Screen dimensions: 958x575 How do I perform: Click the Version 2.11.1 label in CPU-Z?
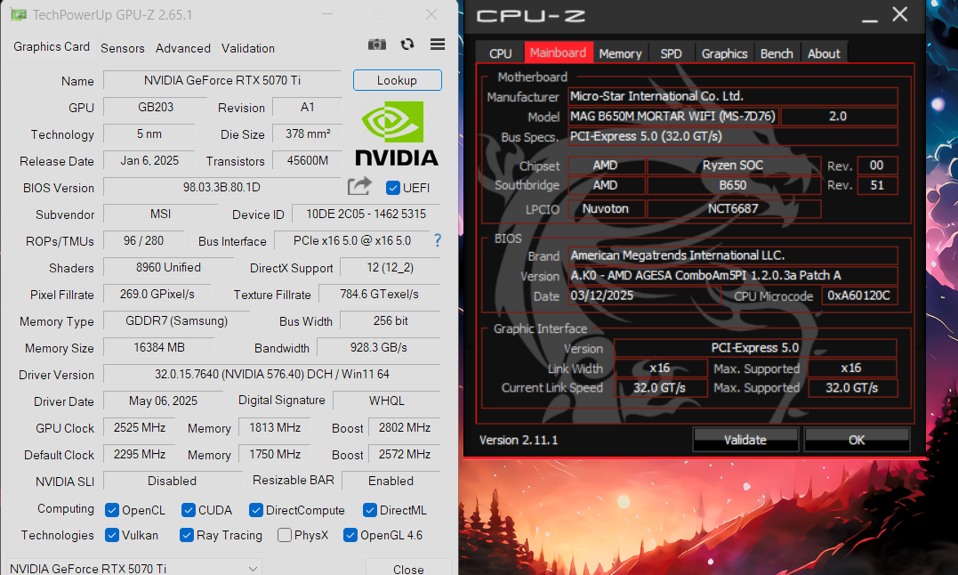tap(519, 440)
